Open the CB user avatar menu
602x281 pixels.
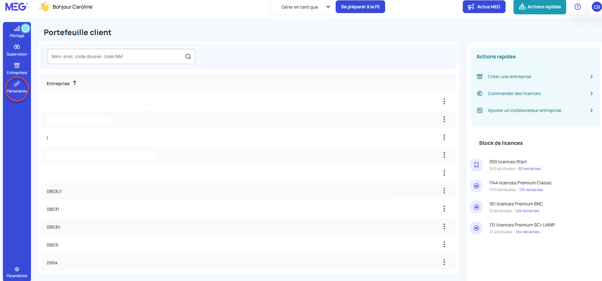tap(597, 7)
